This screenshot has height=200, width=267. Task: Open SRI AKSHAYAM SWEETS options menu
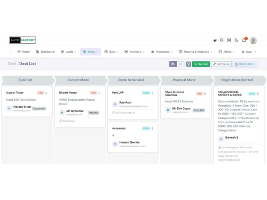pos(258,94)
